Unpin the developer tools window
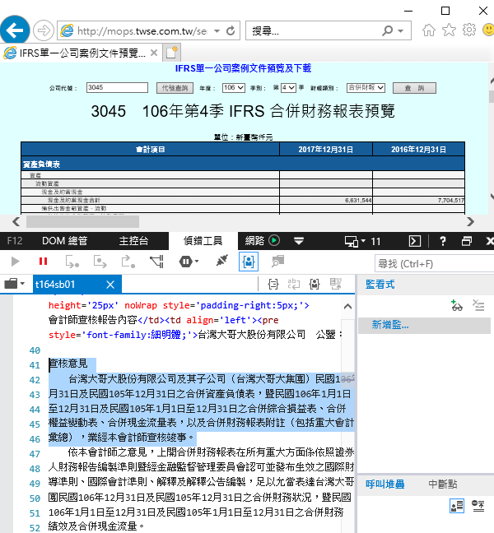 (x=467, y=241)
